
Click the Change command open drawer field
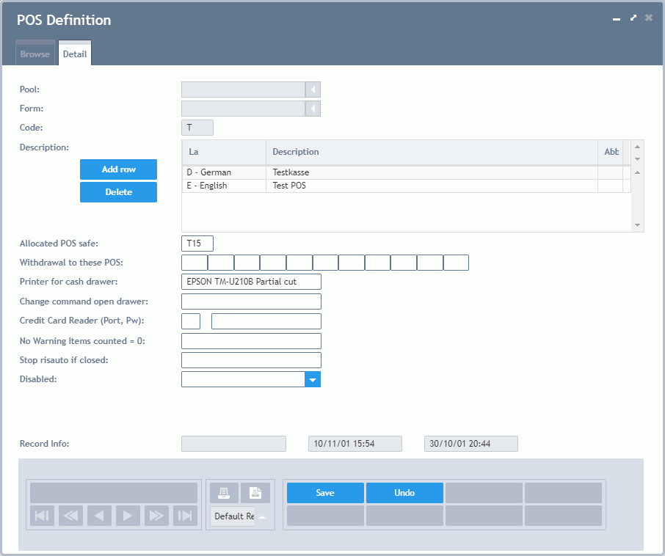pyautogui.click(x=251, y=301)
